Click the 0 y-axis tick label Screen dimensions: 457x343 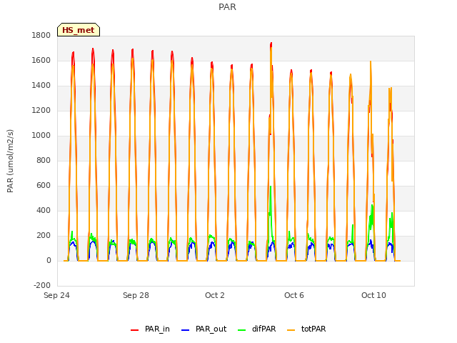tap(49, 260)
